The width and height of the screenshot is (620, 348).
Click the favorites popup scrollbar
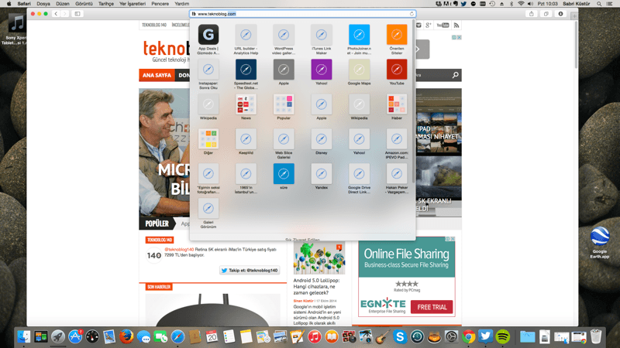tap(414, 101)
